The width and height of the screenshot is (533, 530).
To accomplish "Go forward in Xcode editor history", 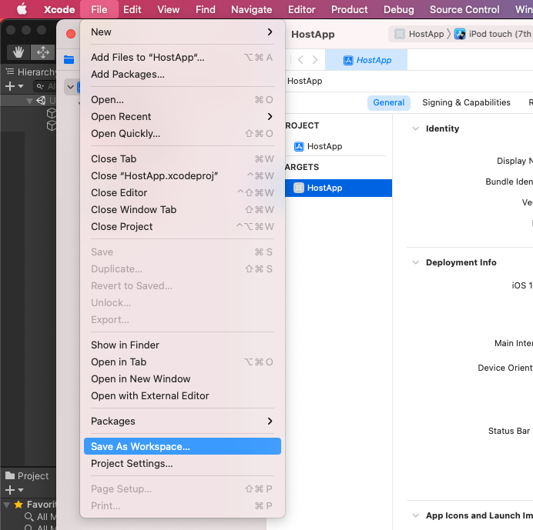I will [315, 60].
